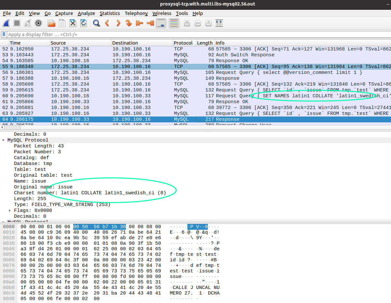Collapse the MySQL Protocol tree

tap(3, 140)
